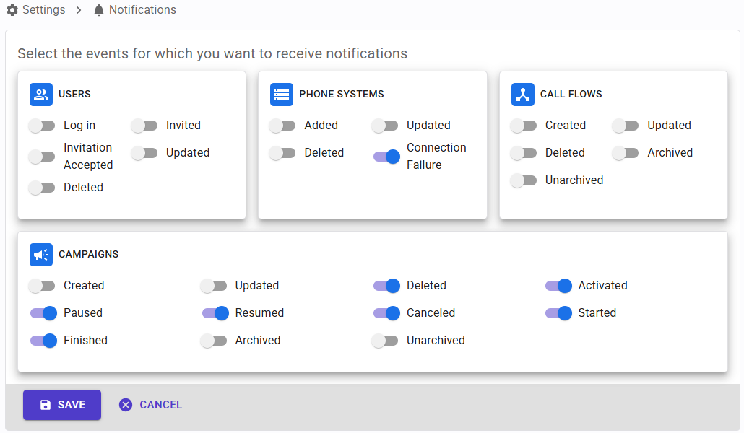Enable Created notifications under Call Flows
744x433 pixels.
[x=523, y=125]
